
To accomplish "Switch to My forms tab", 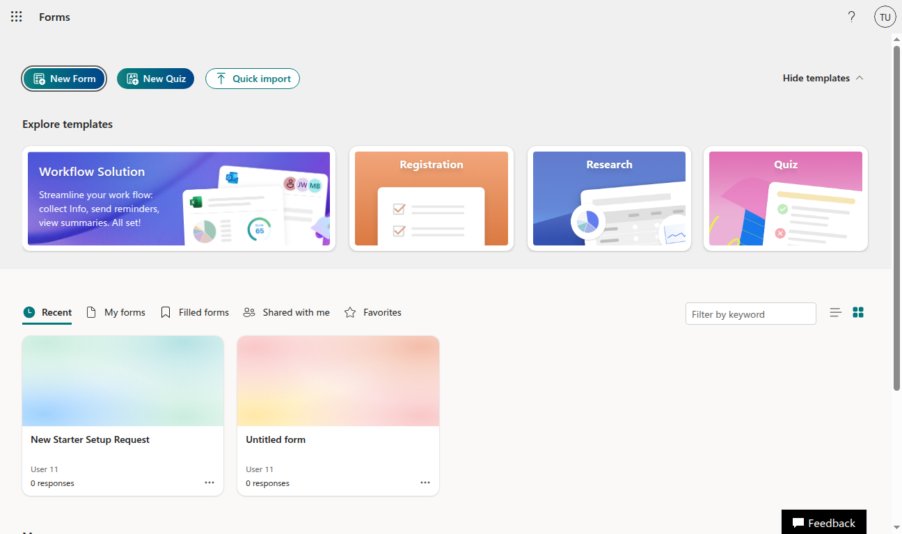I will pyautogui.click(x=116, y=313).
